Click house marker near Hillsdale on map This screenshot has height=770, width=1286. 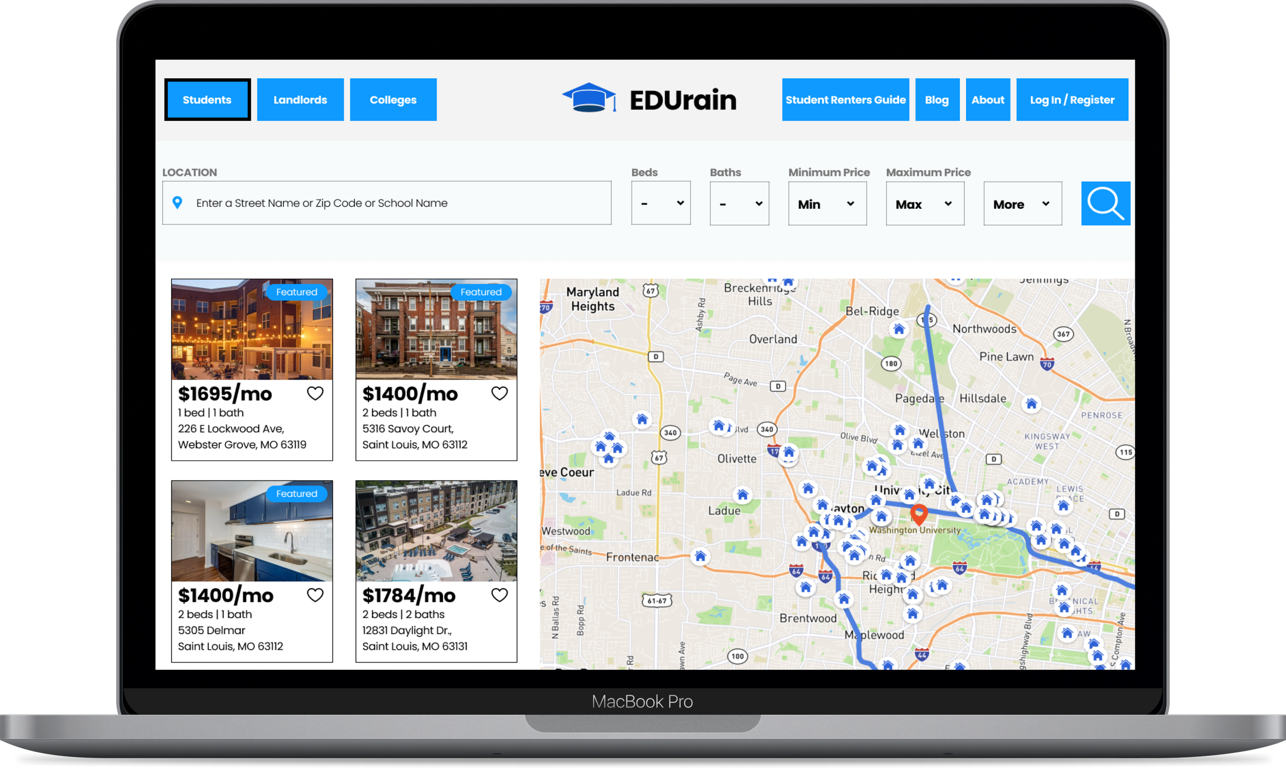[1031, 404]
